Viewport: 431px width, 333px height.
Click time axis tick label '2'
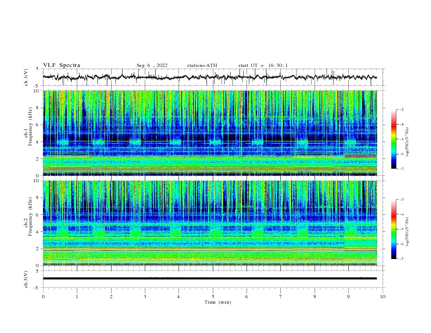click(x=111, y=297)
